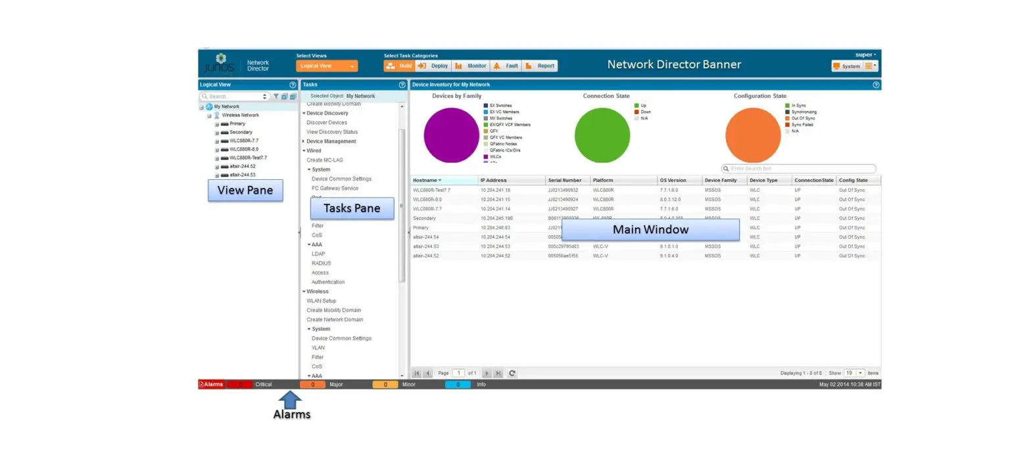Open the WLAN Setup task
This screenshot has width=1031, height=463.
pos(322,301)
